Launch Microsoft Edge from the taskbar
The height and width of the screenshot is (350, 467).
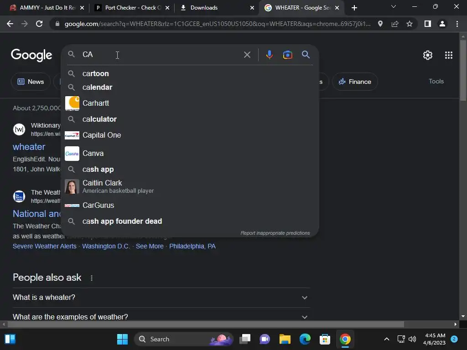pos(305,339)
